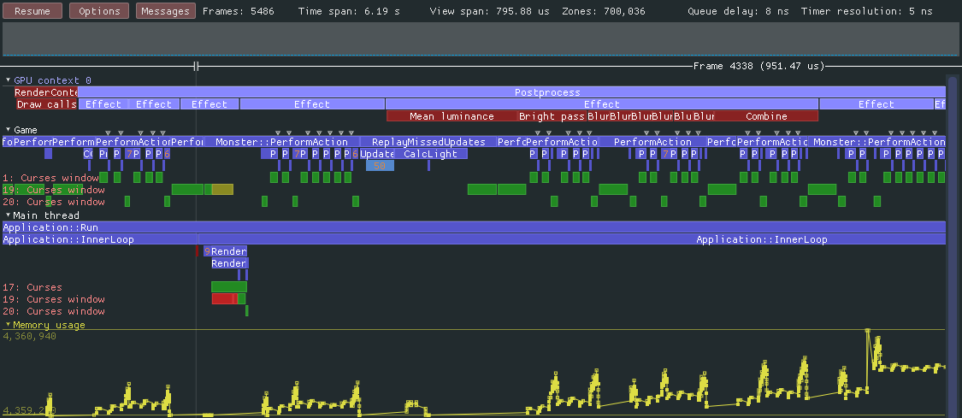Click the red lock segment in Main thread
962x418 pixels.
222,299
